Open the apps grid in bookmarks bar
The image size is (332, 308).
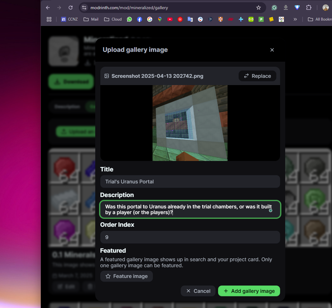[x=49, y=19]
